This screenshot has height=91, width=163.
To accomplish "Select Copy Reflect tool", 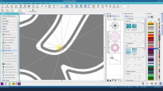I will pos(7,48).
